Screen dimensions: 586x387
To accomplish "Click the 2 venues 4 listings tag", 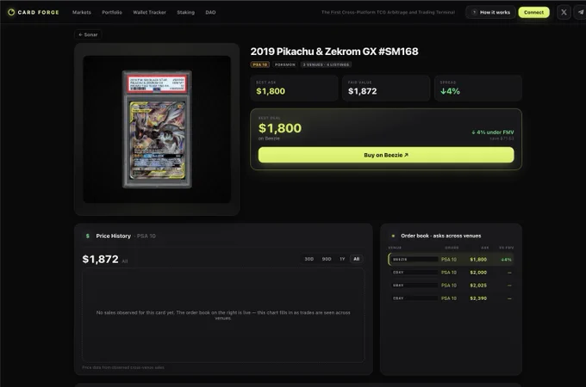I will 326,64.
